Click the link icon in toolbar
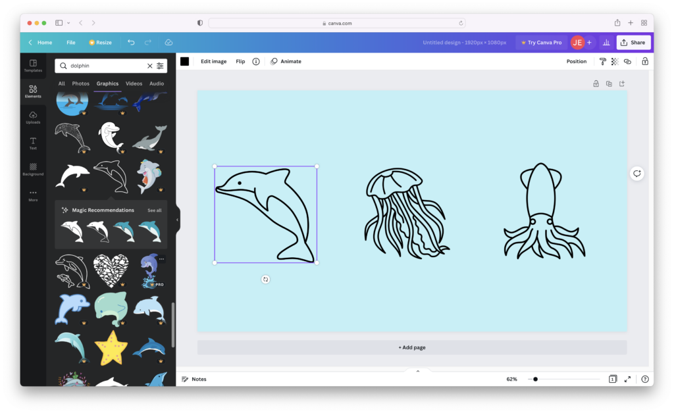This screenshot has width=674, height=413. (627, 61)
